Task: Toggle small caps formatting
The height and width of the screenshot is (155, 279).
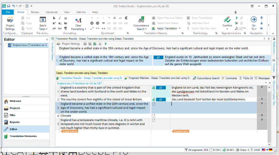Action: point(66,23)
